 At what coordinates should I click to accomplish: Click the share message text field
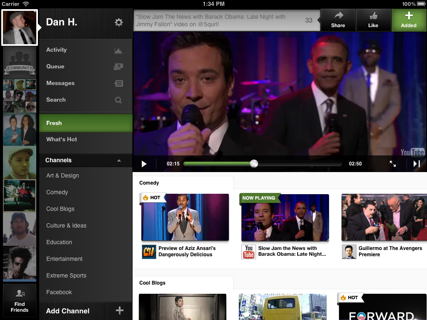click(x=226, y=20)
